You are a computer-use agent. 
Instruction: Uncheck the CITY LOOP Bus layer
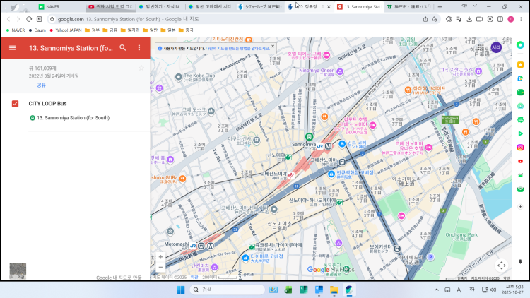15,104
